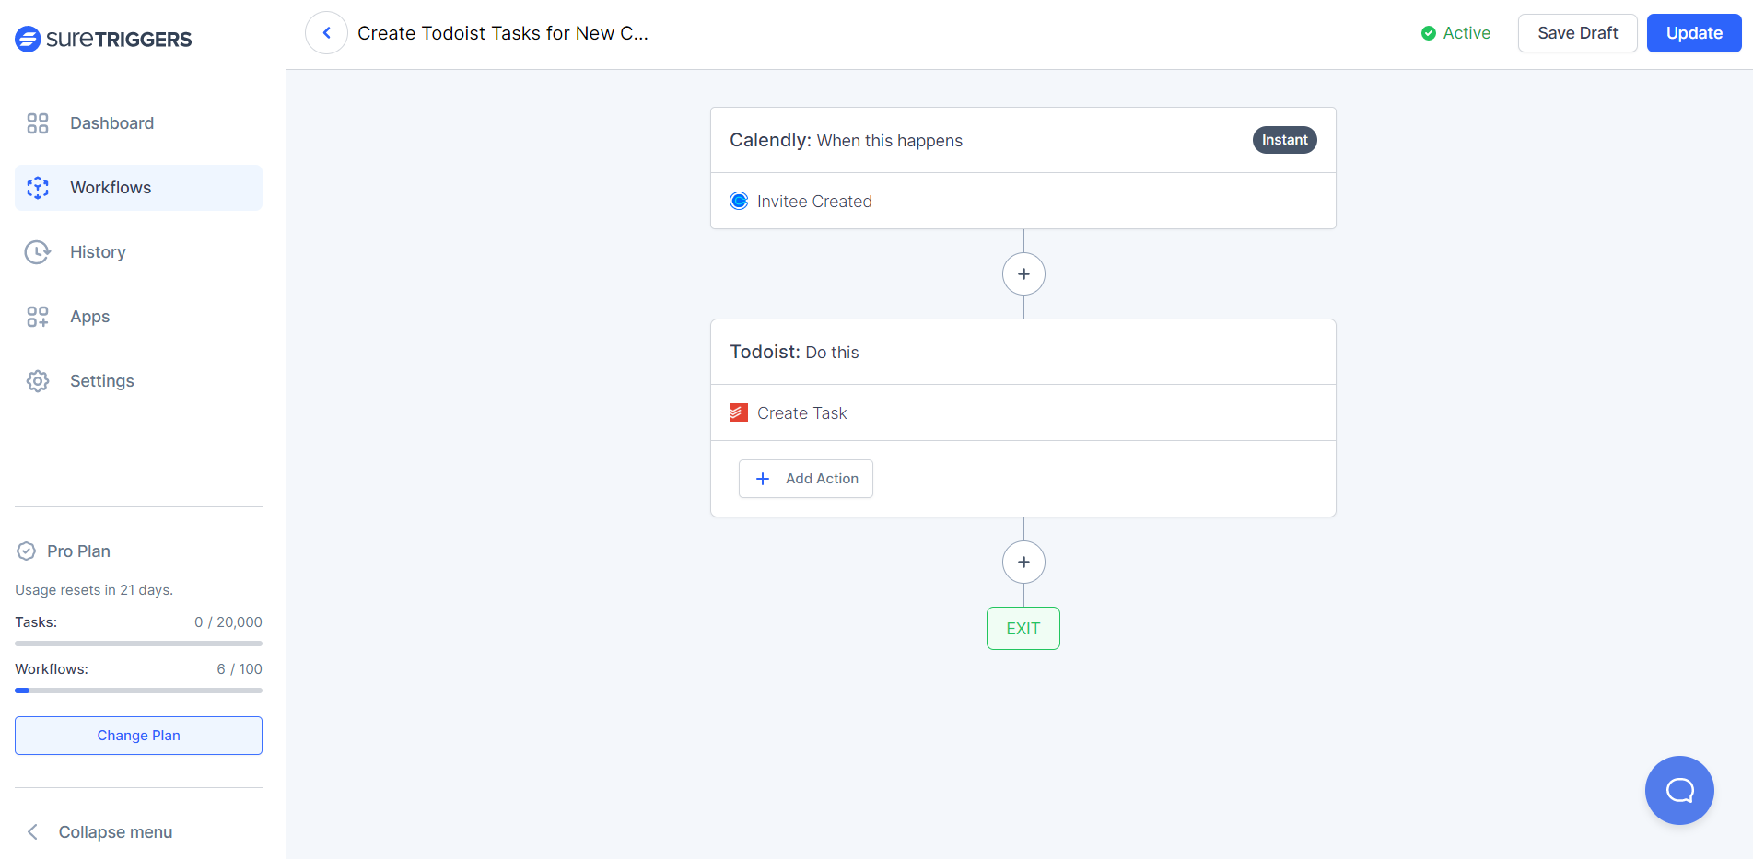The width and height of the screenshot is (1753, 859).
Task: Expand the Create Task action step
Action: 801,412
